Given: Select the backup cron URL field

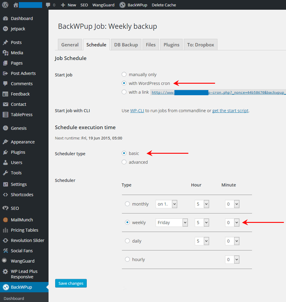Looking at the screenshot, I should click(212, 92).
